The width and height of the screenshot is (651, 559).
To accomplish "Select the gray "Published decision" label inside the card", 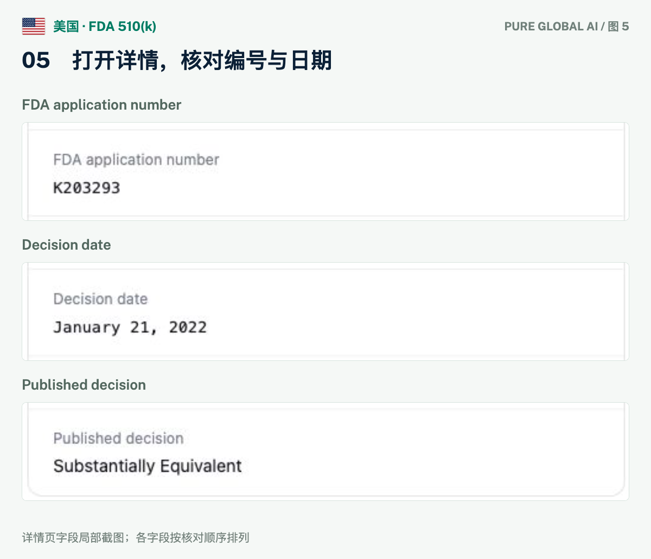I will click(x=118, y=439).
